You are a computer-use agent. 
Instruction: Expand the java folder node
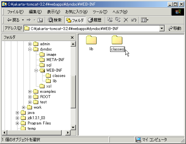pyautogui.click(x=17, y=113)
